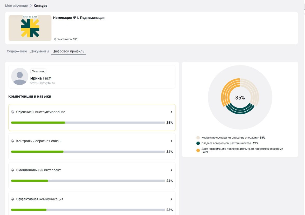The image size is (305, 215).
Task: Expand the Эмоциональный интеллект chevron
Action: point(171,170)
